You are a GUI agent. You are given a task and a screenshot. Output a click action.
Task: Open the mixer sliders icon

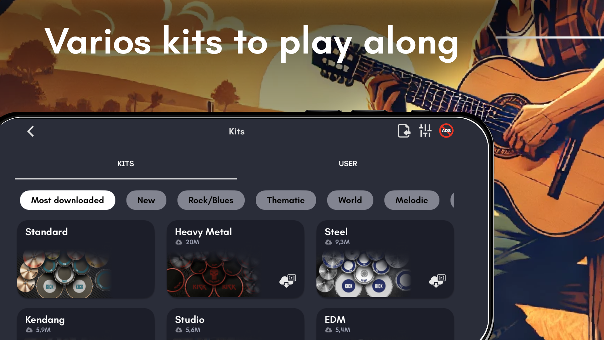[425, 131]
